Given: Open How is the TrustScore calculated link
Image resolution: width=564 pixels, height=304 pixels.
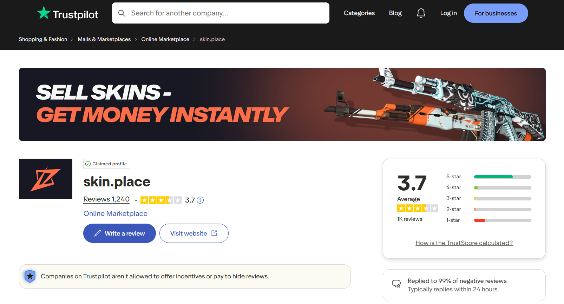Looking at the screenshot, I should 464,243.
